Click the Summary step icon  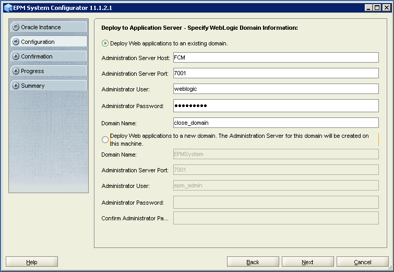(x=16, y=86)
